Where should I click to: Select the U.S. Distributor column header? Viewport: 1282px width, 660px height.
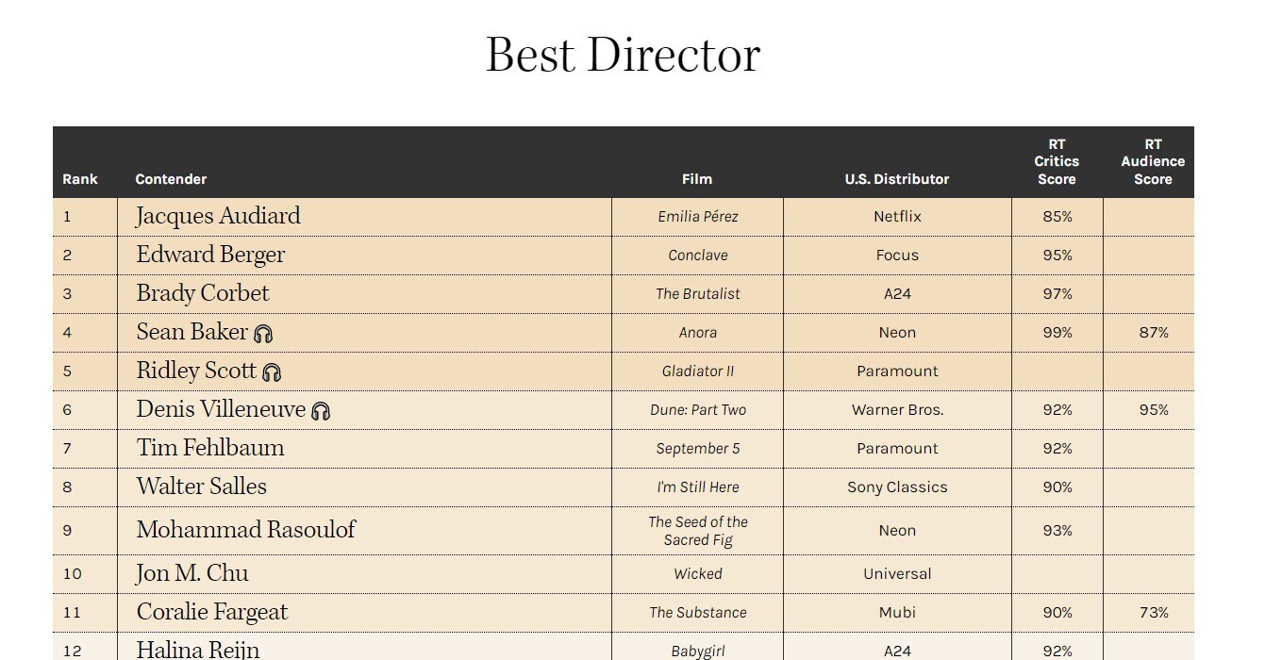[897, 179]
